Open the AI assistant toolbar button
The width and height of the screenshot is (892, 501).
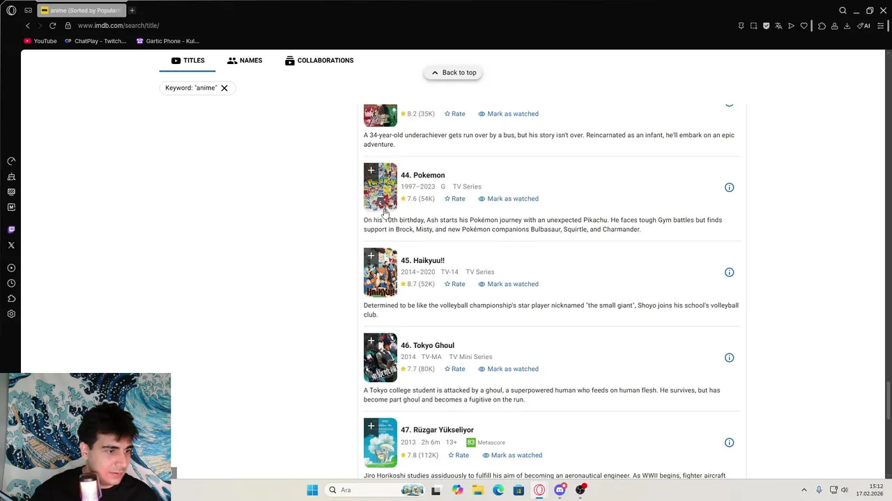pyautogui.click(x=863, y=26)
